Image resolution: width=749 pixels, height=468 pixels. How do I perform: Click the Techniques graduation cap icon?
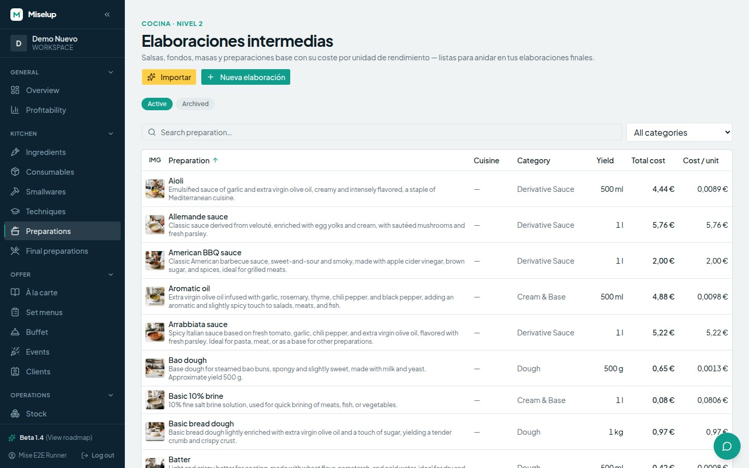point(15,212)
